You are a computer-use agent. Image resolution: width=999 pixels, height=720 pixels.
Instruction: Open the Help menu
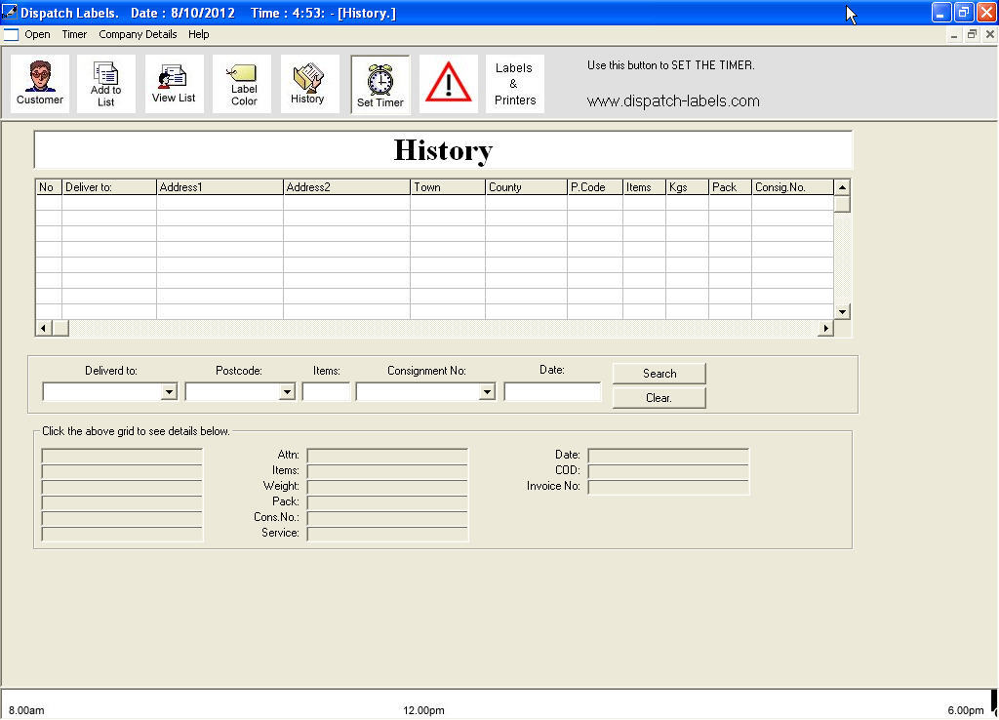pos(199,34)
